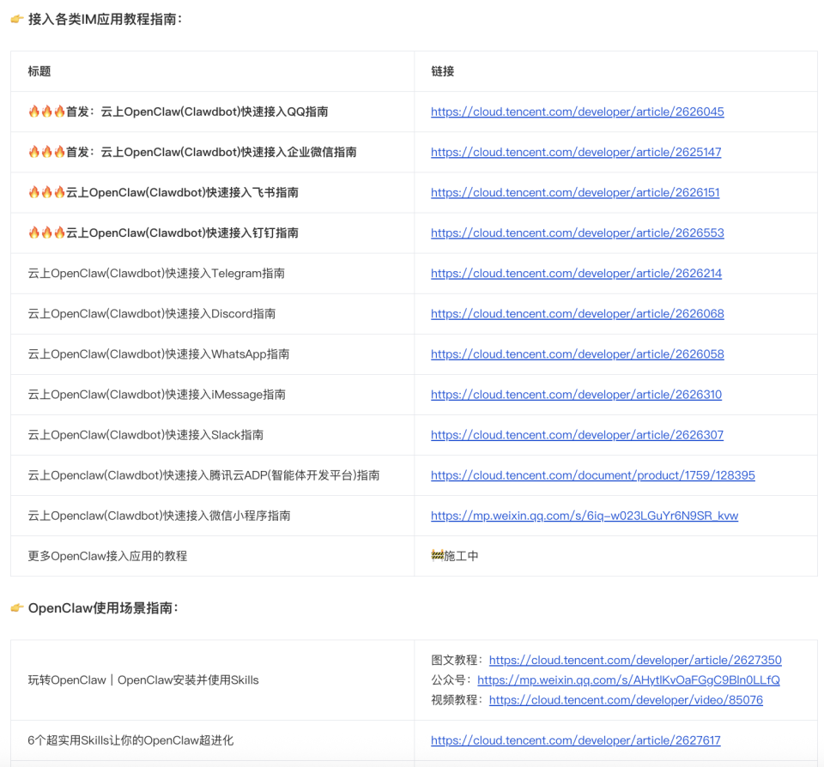Open the 6个超实用Skills article link
This screenshot has height=767, width=824.
click(x=576, y=740)
